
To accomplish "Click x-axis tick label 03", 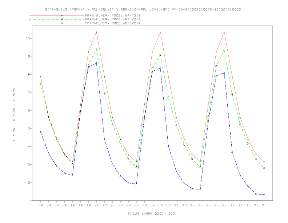I will [x=48, y=205].
